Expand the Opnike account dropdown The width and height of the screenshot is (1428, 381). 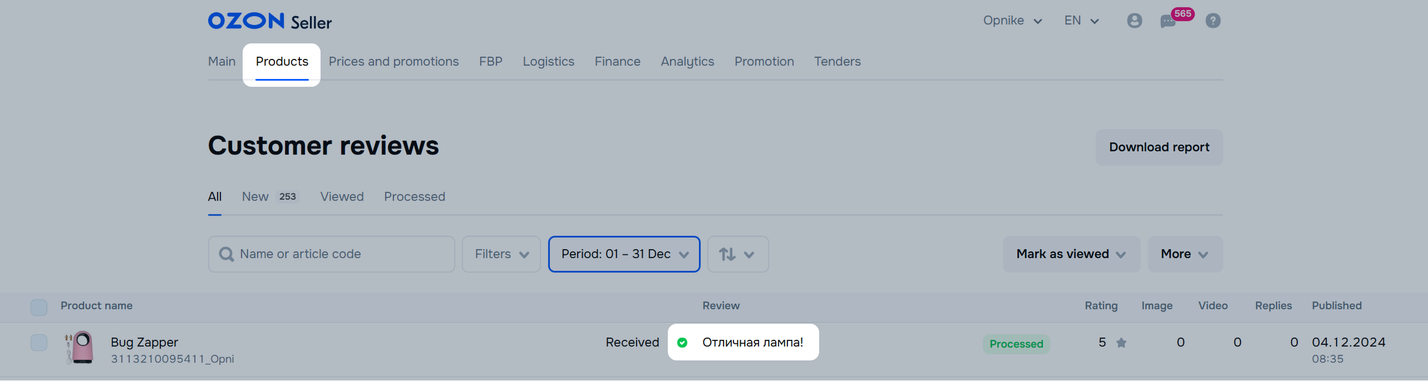coord(1012,21)
